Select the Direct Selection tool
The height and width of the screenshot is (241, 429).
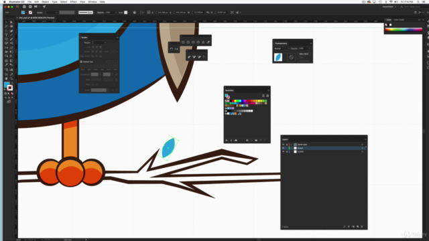pos(11,22)
